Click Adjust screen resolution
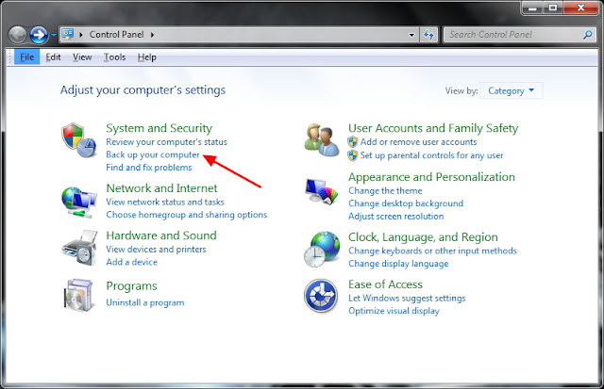Screen dimensions: 604x389 [396, 216]
